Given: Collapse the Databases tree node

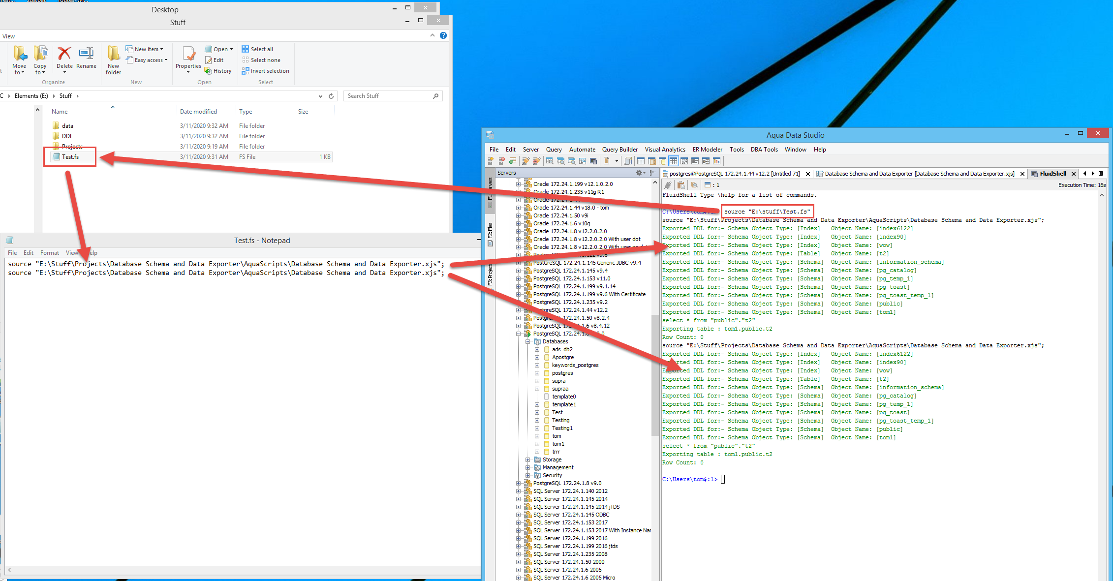Looking at the screenshot, I should click(x=527, y=341).
